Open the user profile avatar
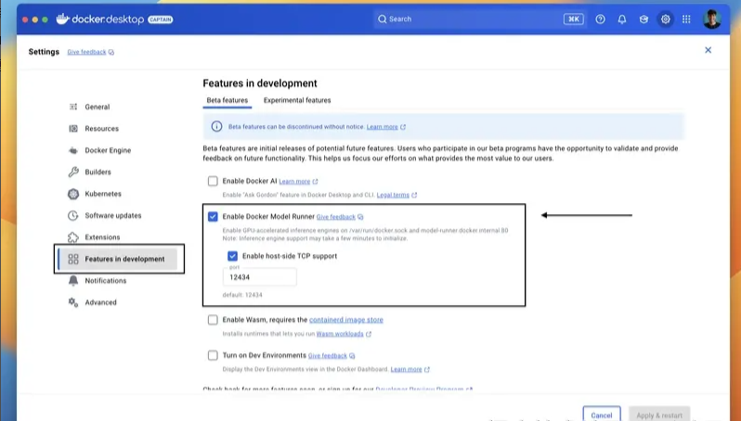Viewport: 741px width, 421px height. click(711, 19)
